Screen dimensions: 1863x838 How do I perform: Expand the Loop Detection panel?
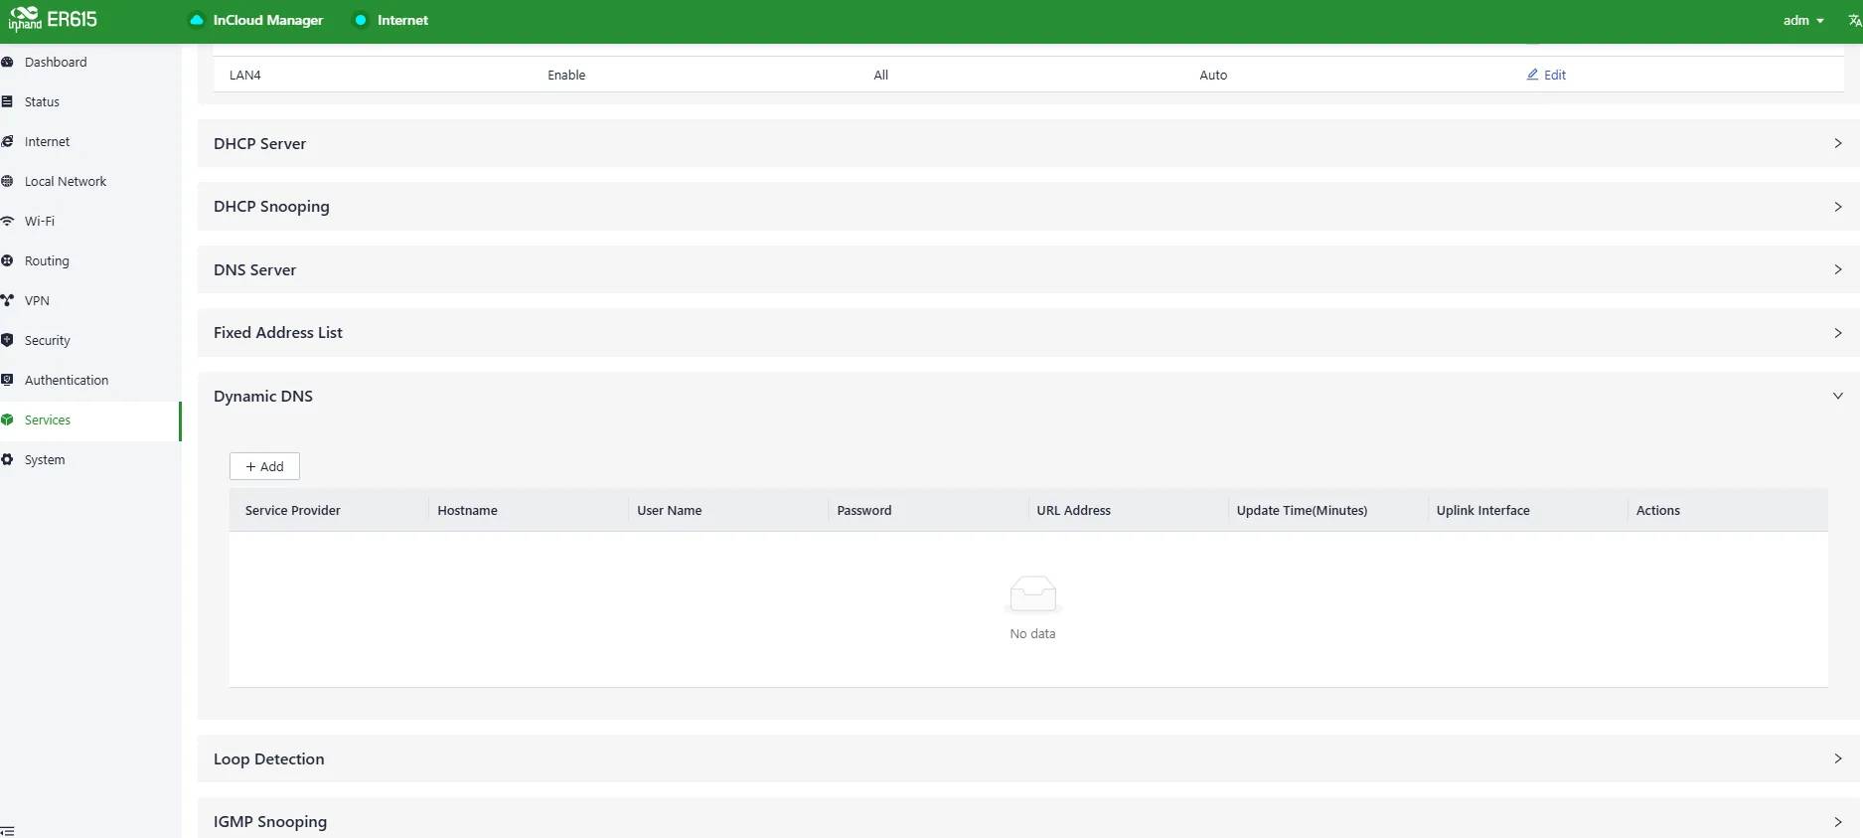coord(1028,758)
